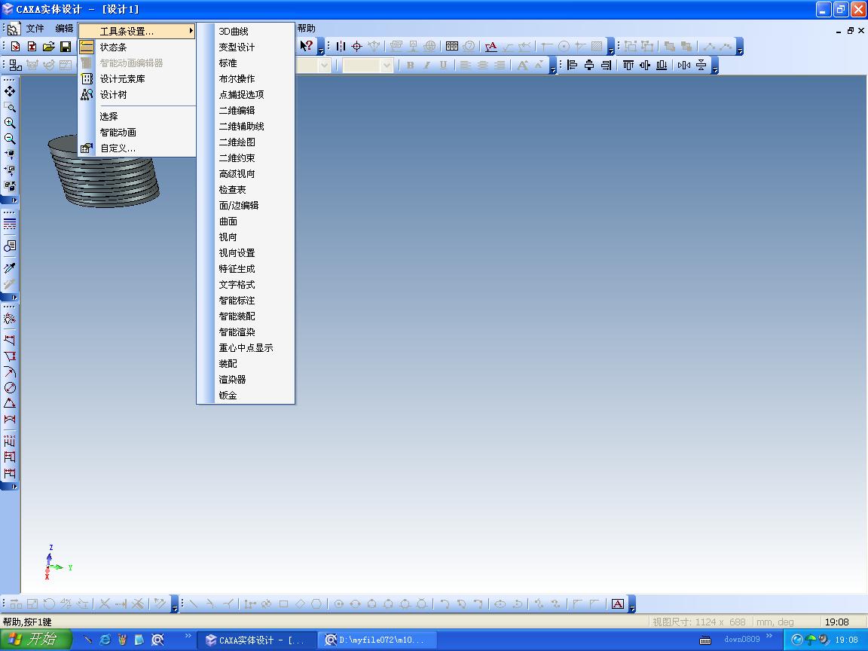Image resolution: width=868 pixels, height=651 pixels.
Task: Click the align vertical centers icon
Action: tap(645, 66)
